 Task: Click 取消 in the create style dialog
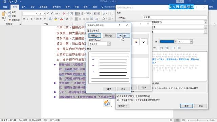point(201,106)
